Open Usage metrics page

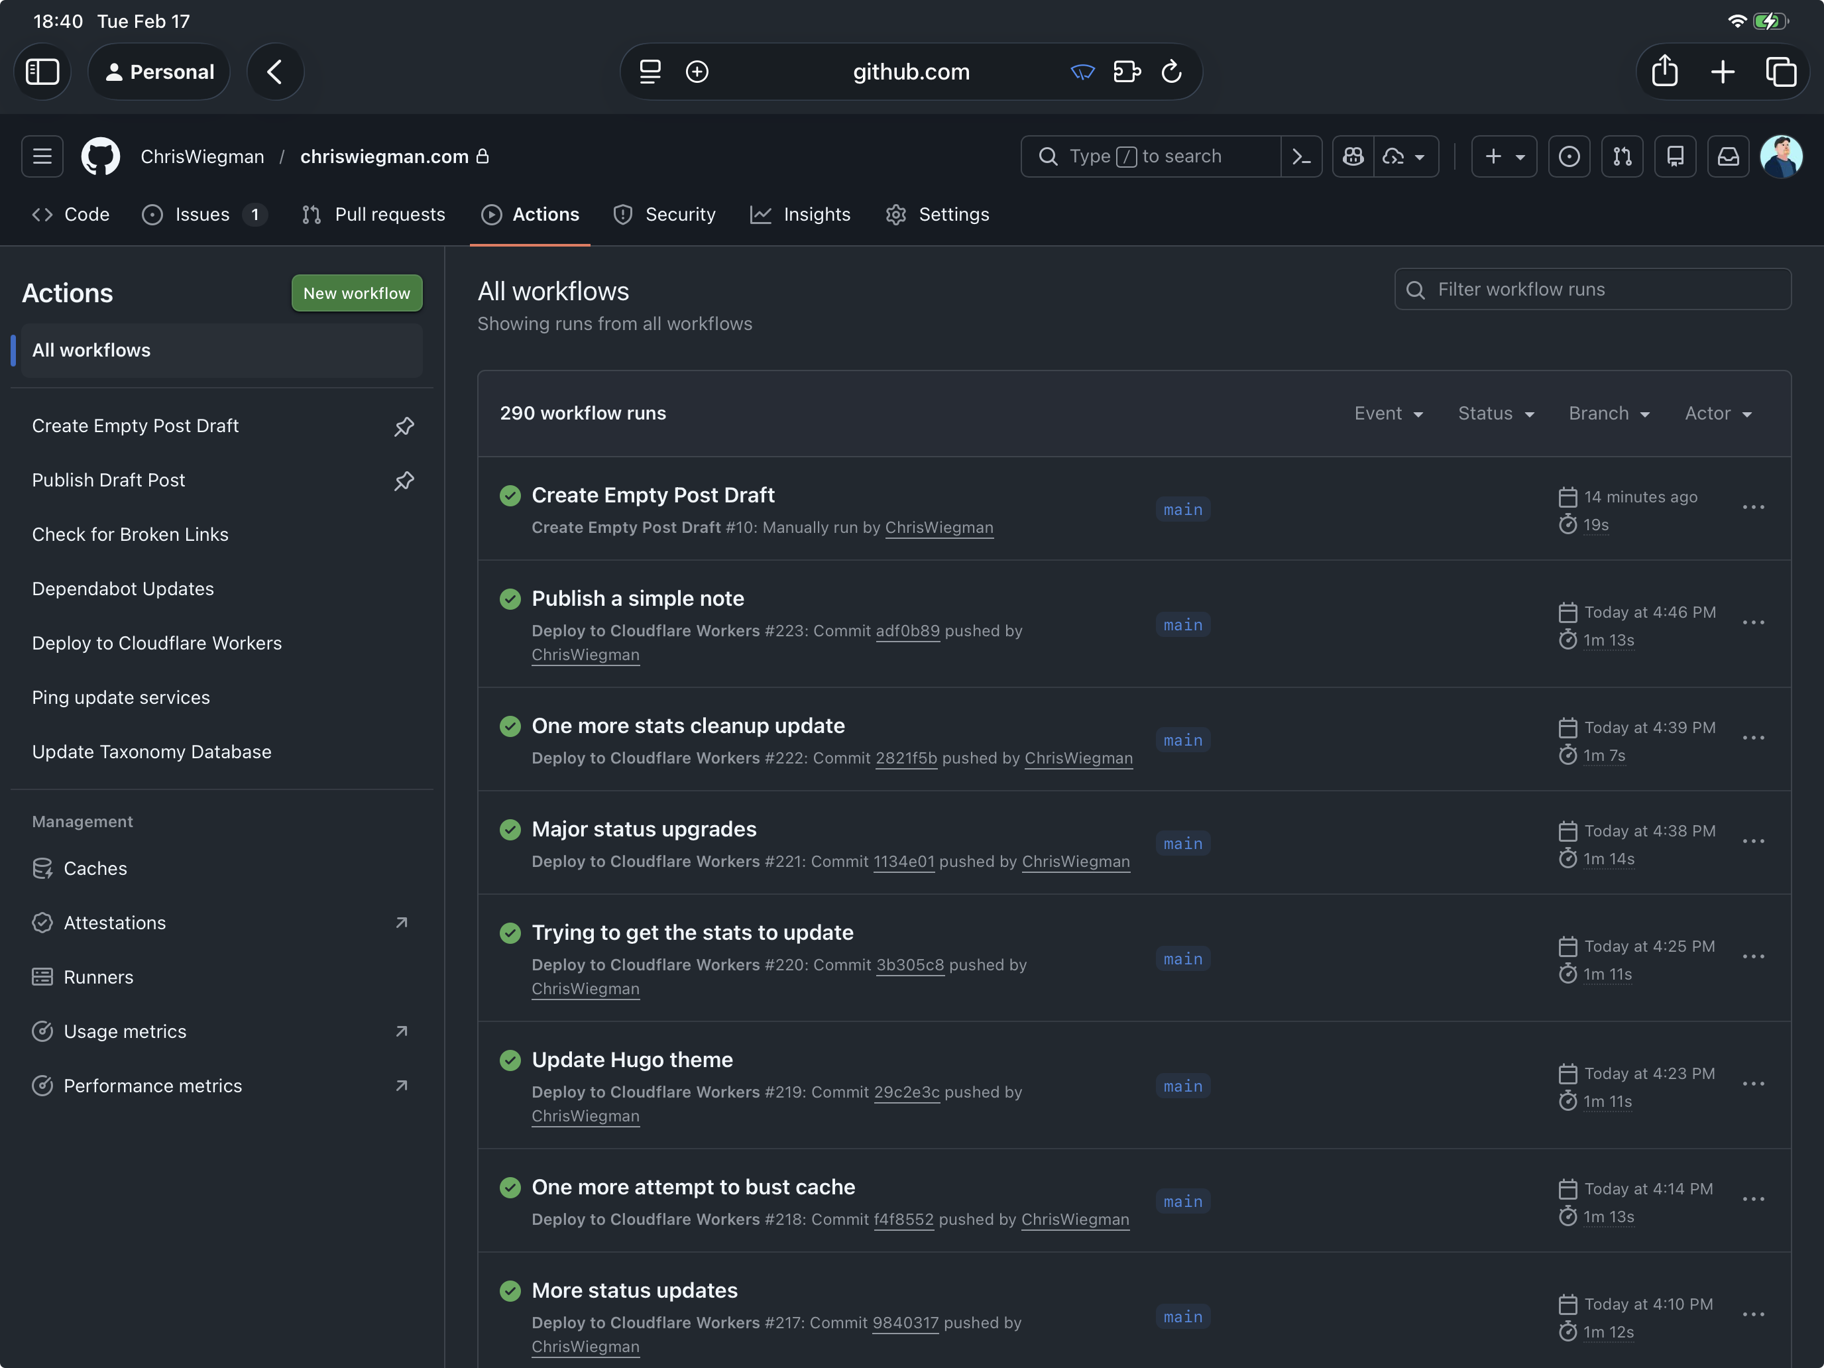click(x=222, y=1031)
